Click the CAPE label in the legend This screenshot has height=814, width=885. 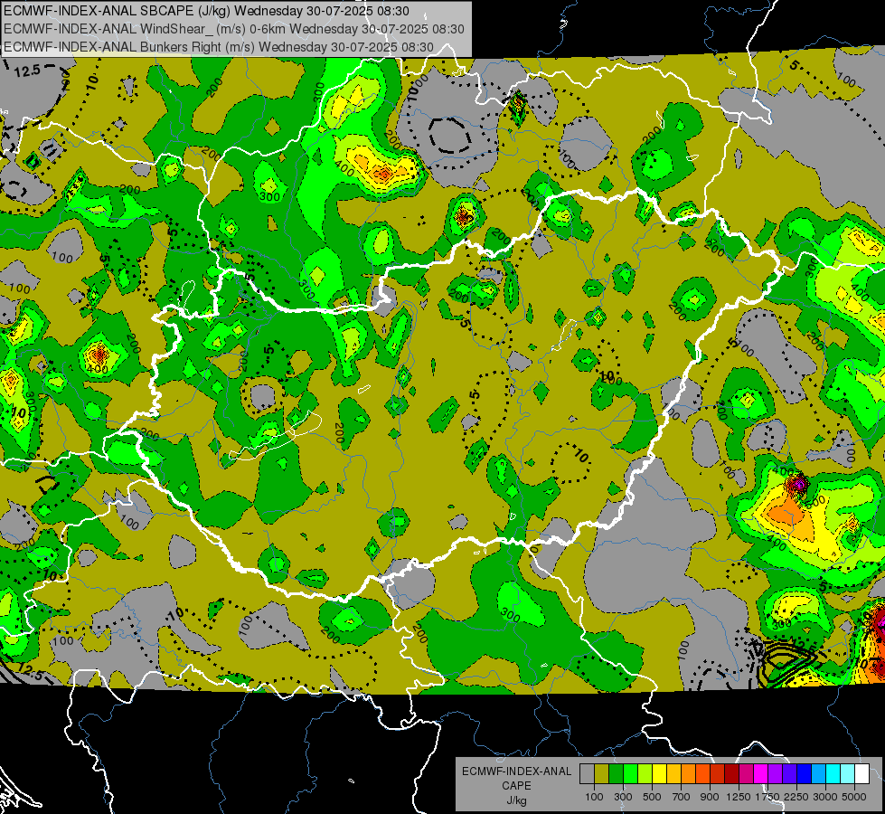[516, 785]
